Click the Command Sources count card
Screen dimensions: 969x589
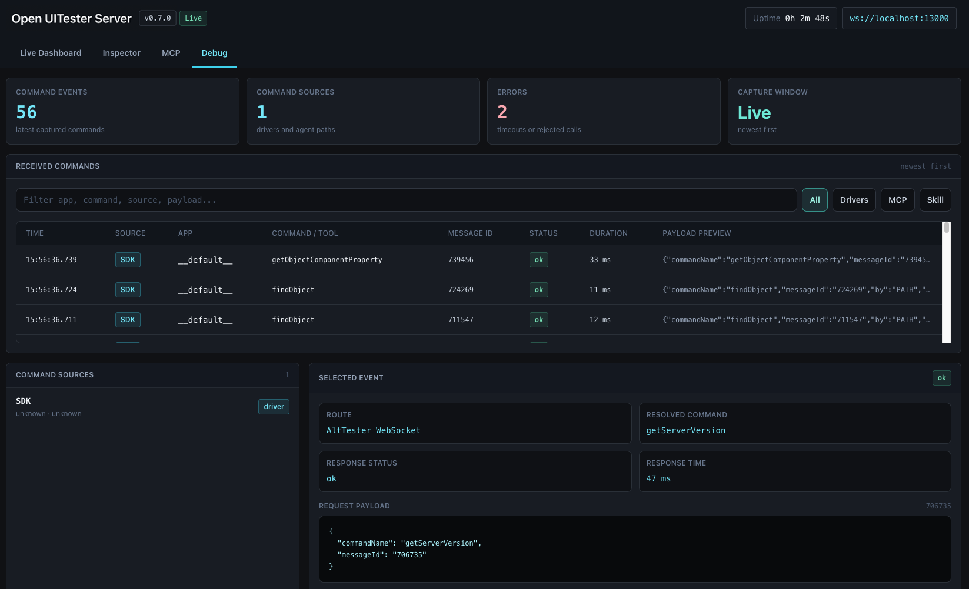pos(363,111)
